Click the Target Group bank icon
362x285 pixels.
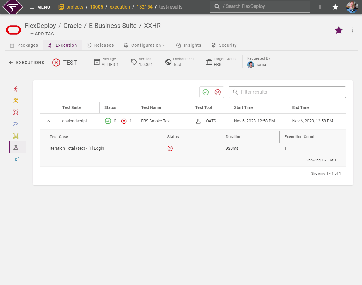209,62
